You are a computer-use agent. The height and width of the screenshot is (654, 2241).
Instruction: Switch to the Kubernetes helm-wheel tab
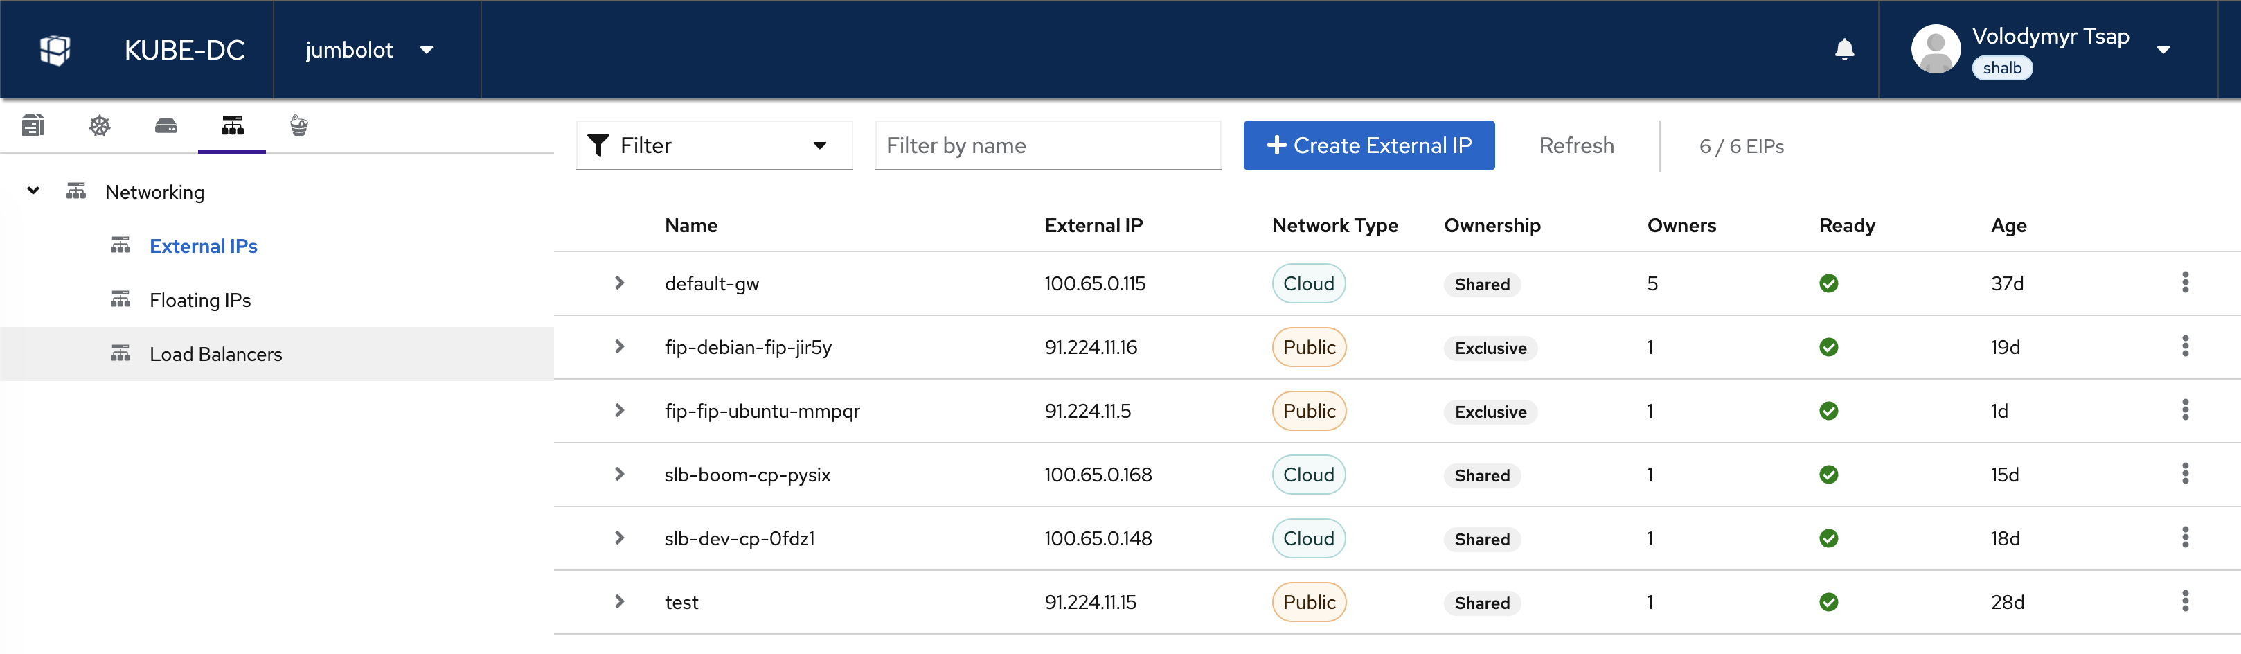pyautogui.click(x=99, y=126)
